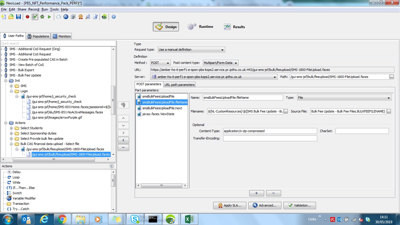This screenshot has width=400, height=225.
Task: Open the Method POST dropdown
Action: pyautogui.click(x=160, y=63)
